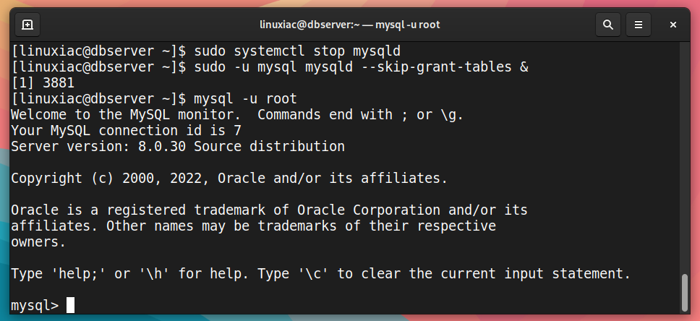Click the Oracle copyright line
Screen dimensions: 700x321
click(x=229, y=179)
